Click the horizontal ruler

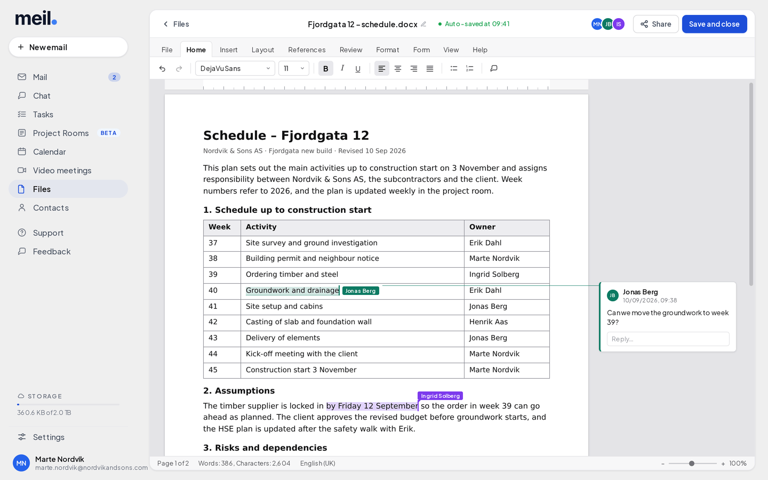pos(377,85)
